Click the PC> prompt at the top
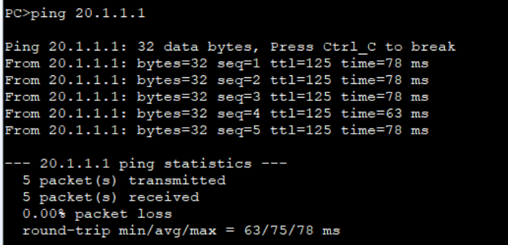The height and width of the screenshot is (245, 508). tap(18, 14)
